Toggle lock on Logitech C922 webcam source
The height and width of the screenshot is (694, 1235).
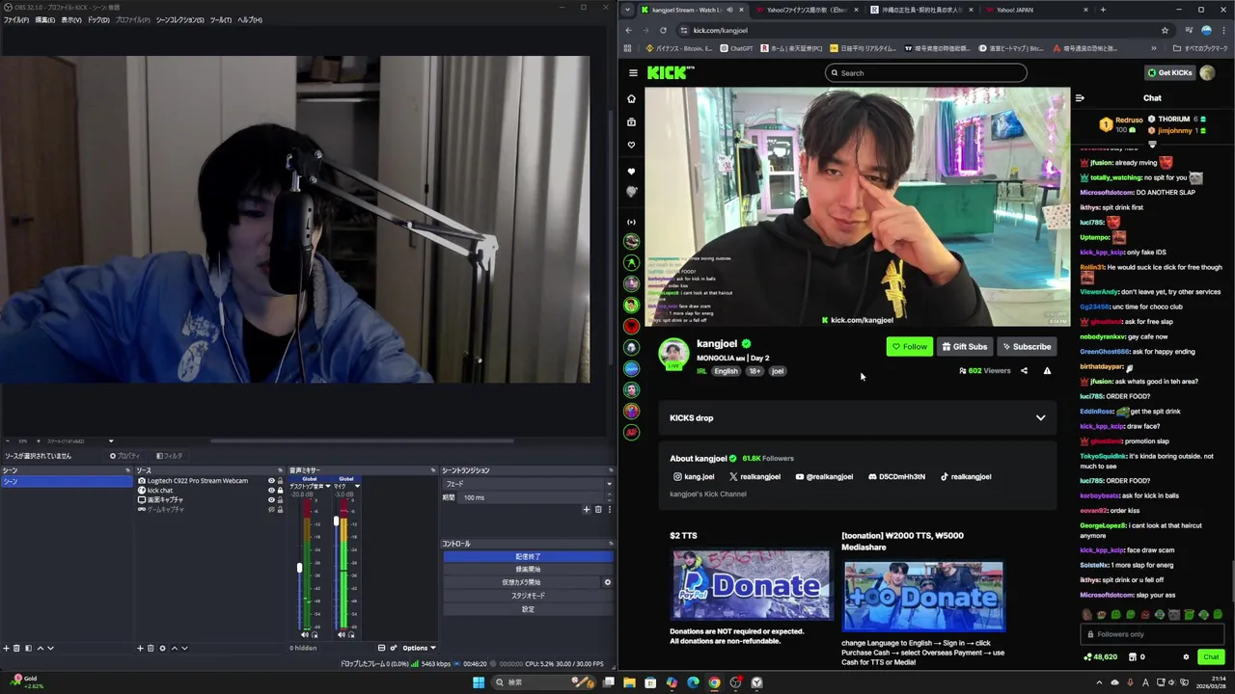click(280, 481)
